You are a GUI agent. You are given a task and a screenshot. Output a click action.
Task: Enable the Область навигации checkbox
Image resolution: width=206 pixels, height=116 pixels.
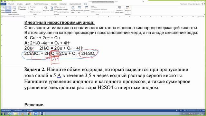tap(35, 12)
